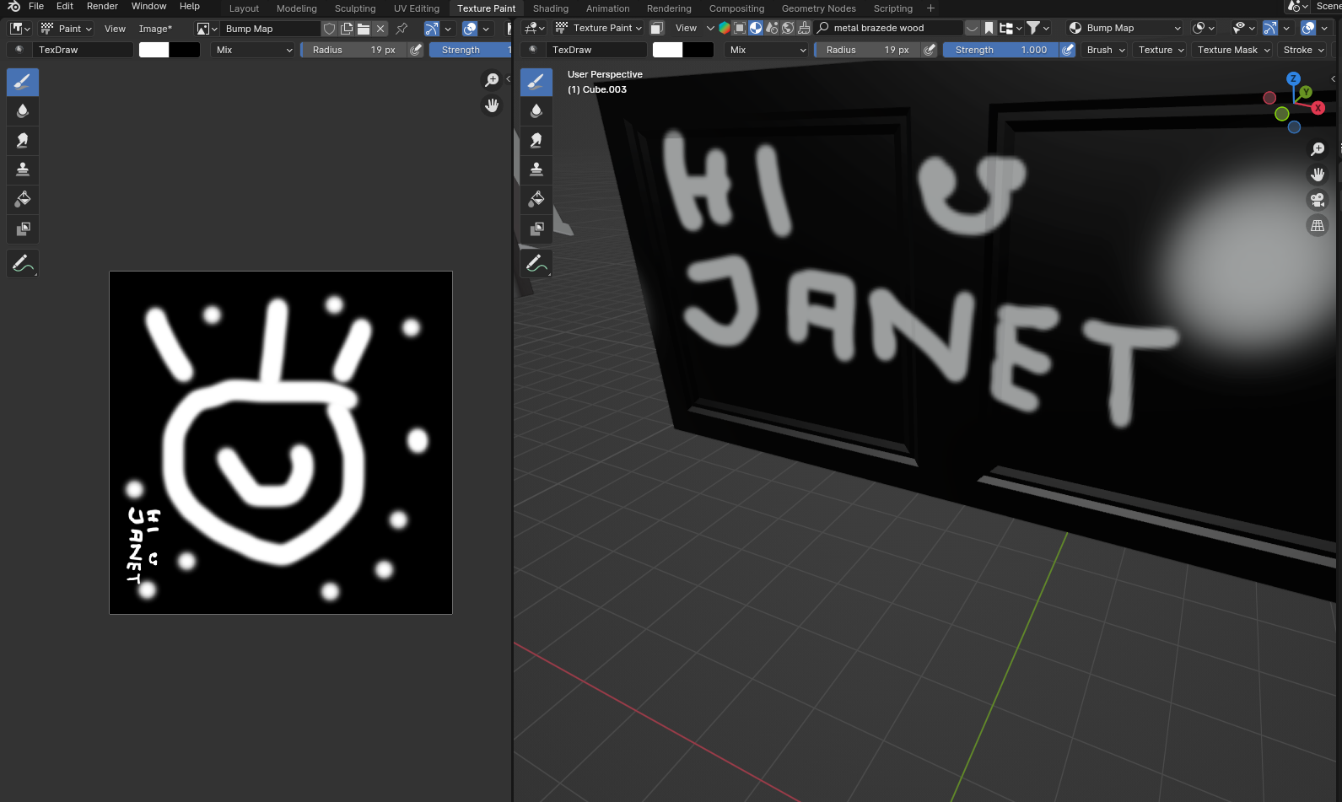Toggle camera view in 3D viewport
The height and width of the screenshot is (802, 1342).
pos(1318,200)
